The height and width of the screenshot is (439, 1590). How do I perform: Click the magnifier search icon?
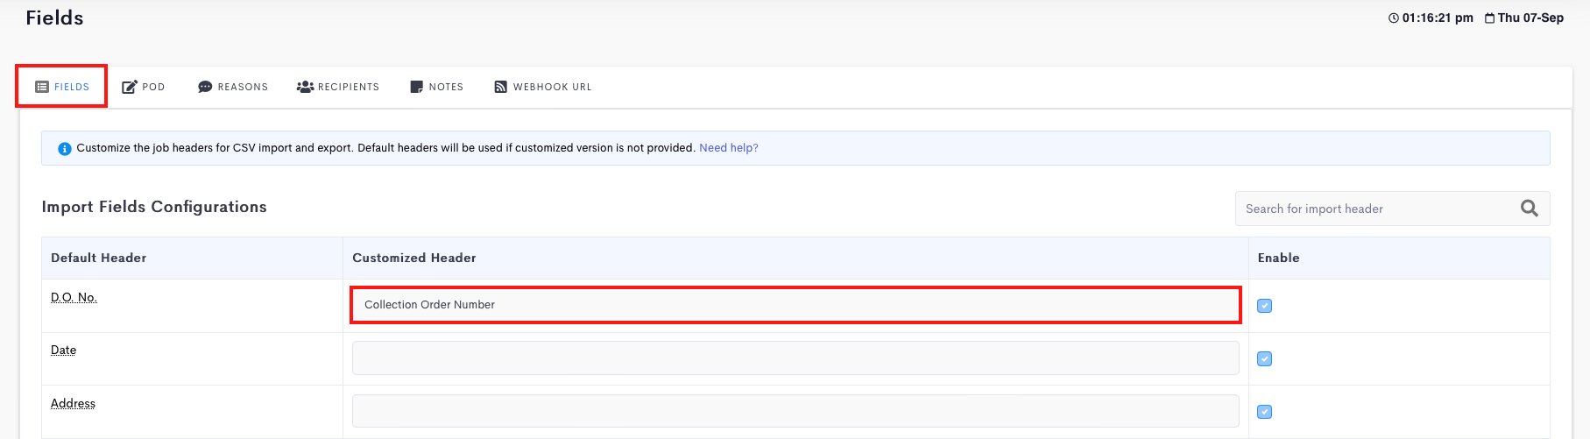pyautogui.click(x=1530, y=209)
